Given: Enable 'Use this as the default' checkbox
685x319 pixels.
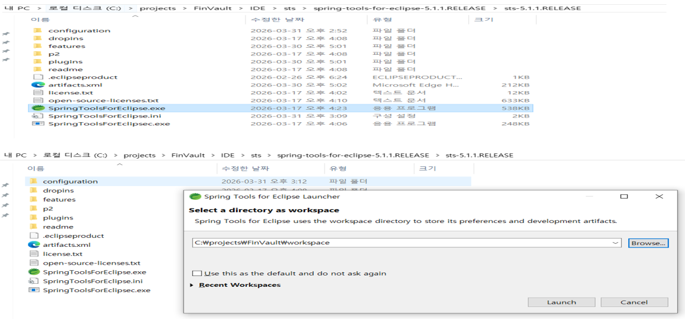Looking at the screenshot, I should tap(197, 274).
